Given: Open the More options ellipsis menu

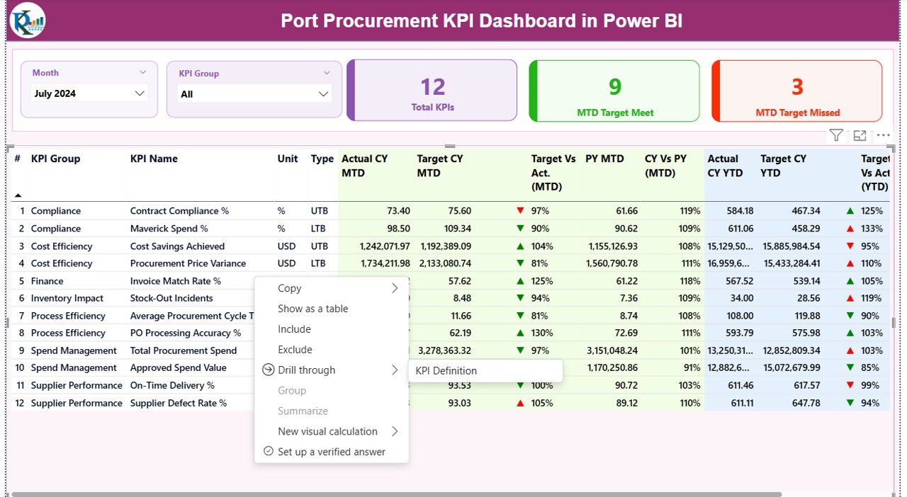Looking at the screenshot, I should [883, 135].
